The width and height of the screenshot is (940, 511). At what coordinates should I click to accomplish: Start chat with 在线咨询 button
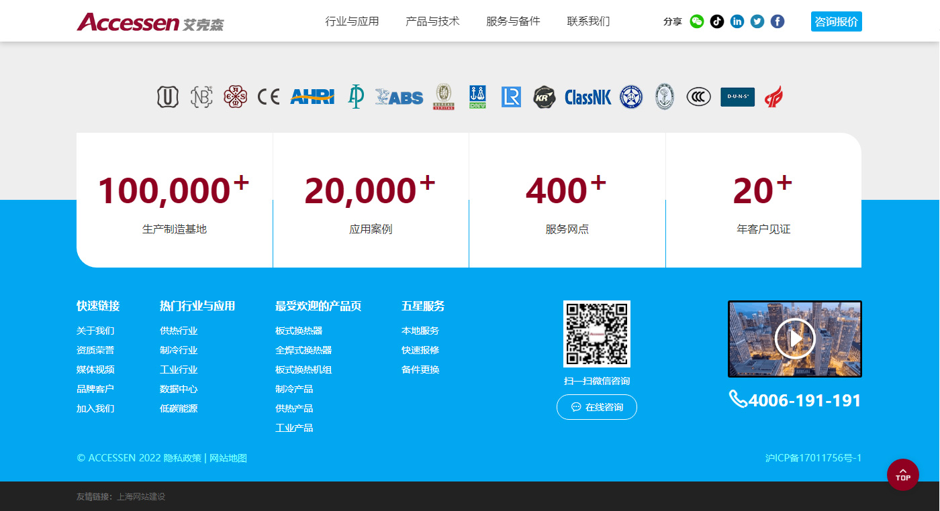[596, 407]
